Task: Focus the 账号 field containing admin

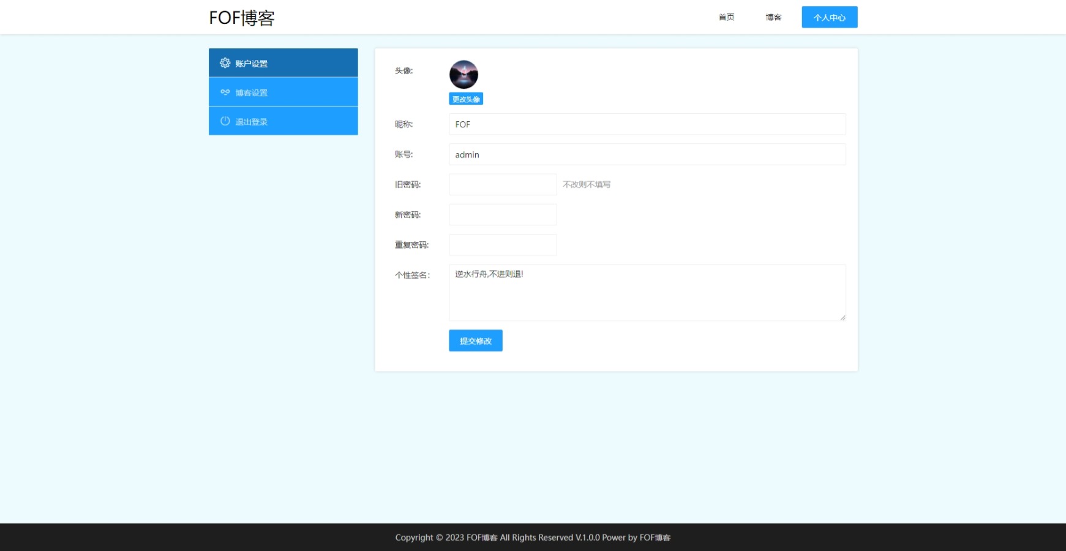Action: coord(647,154)
